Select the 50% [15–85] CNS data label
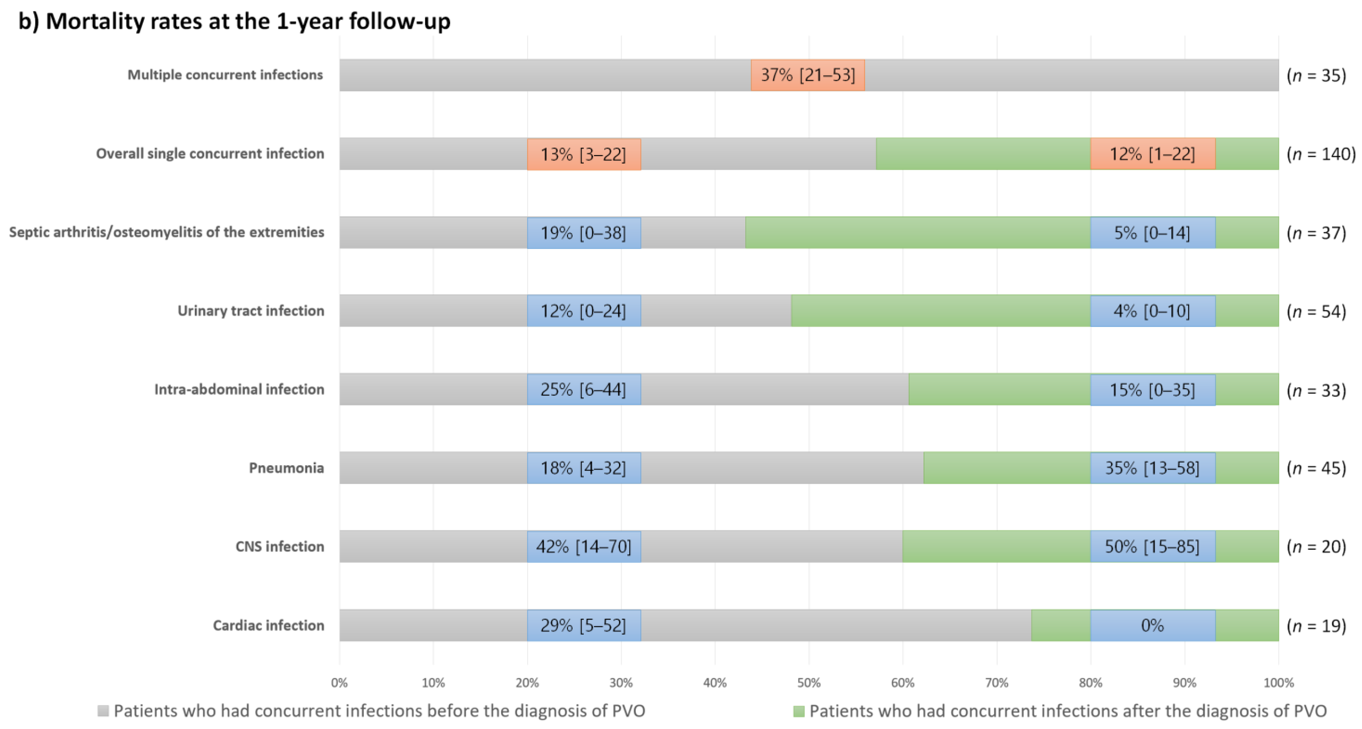 click(x=1152, y=546)
